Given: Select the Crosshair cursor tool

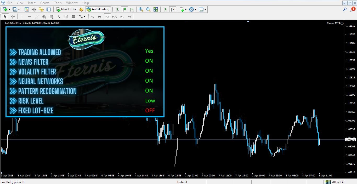Looking at the screenshot, I should pos(12,16).
